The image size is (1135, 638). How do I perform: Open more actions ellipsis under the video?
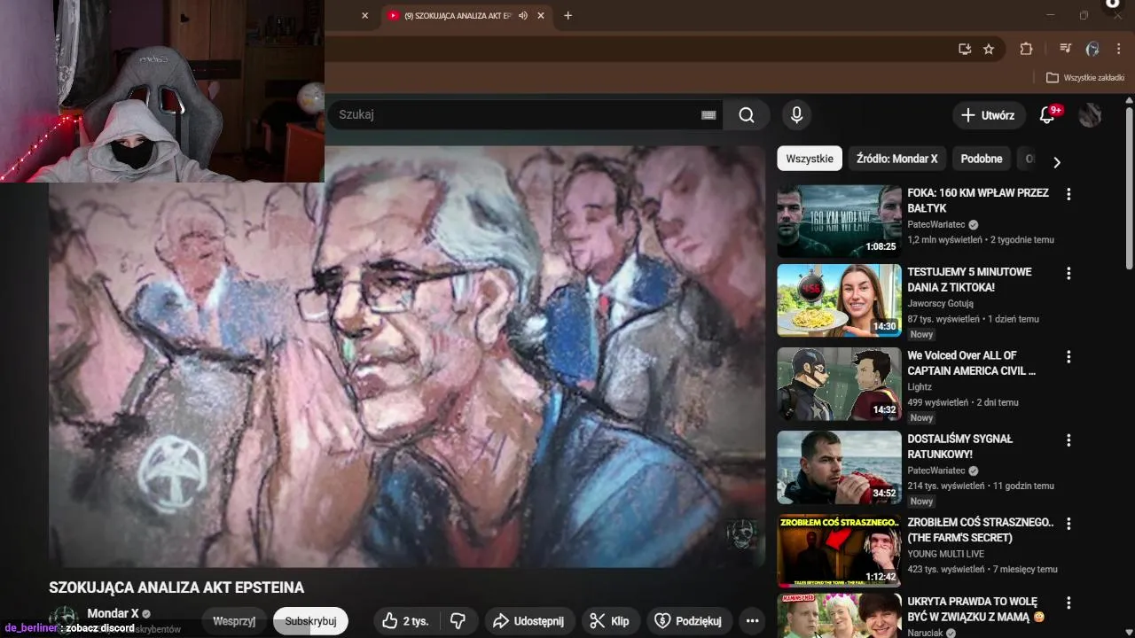click(x=753, y=621)
